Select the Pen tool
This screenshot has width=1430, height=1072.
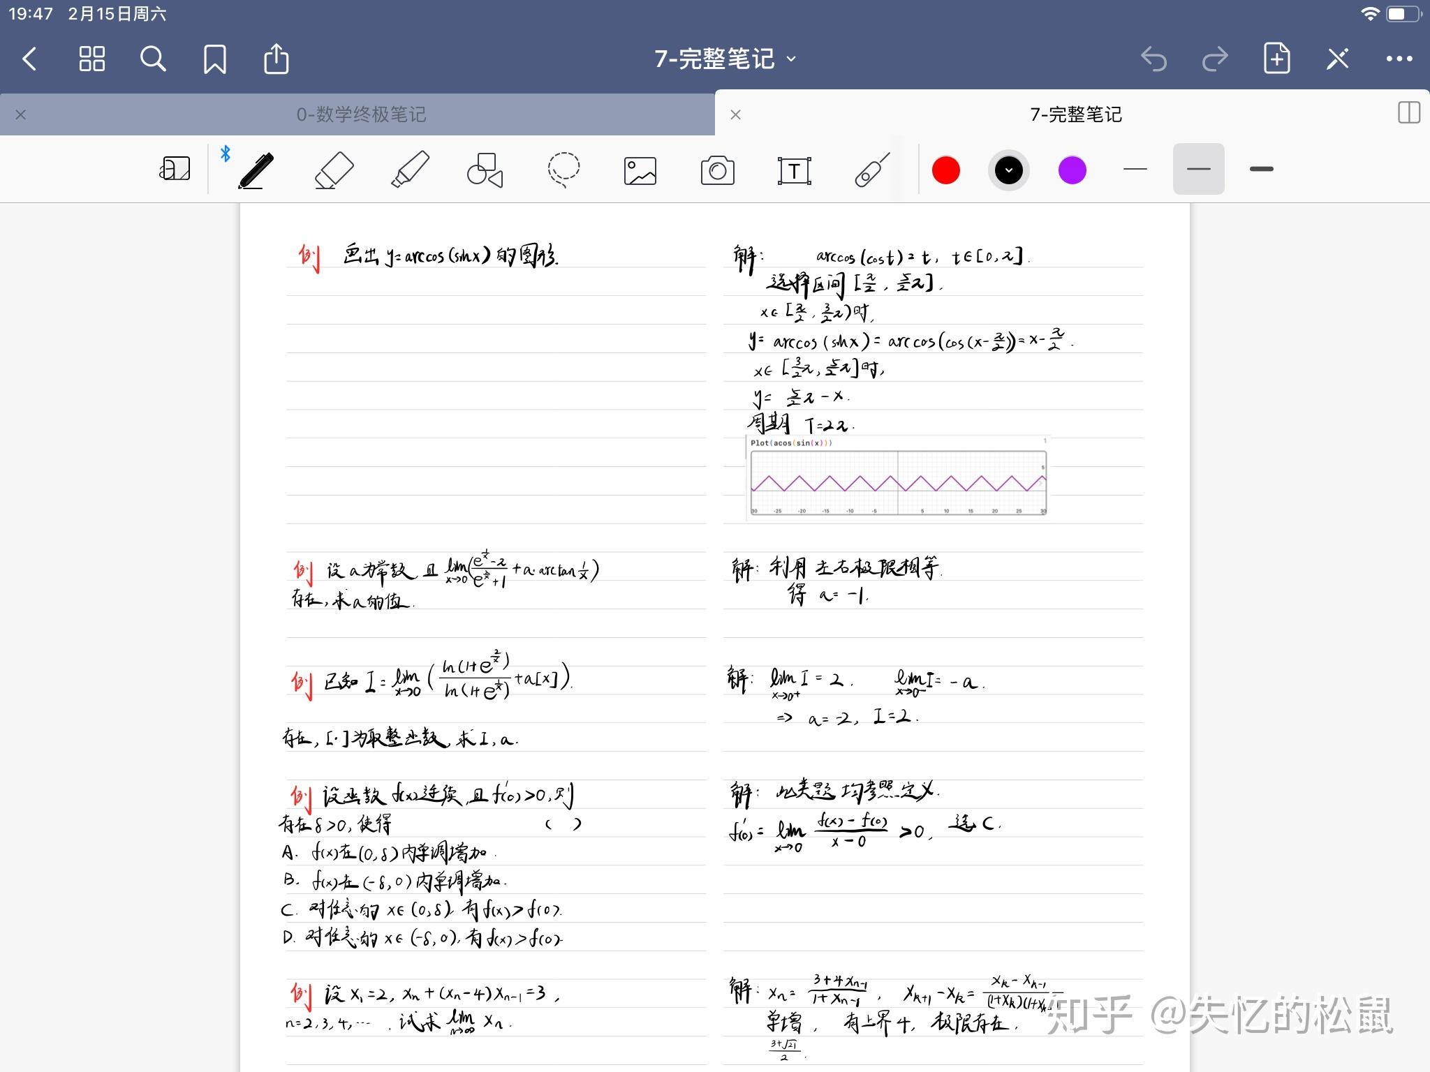click(256, 170)
